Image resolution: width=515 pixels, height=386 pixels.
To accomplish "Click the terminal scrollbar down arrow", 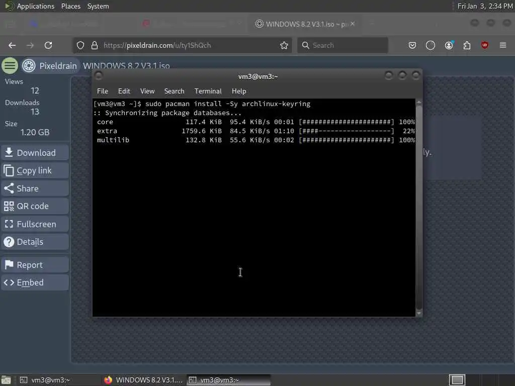I will click(419, 313).
